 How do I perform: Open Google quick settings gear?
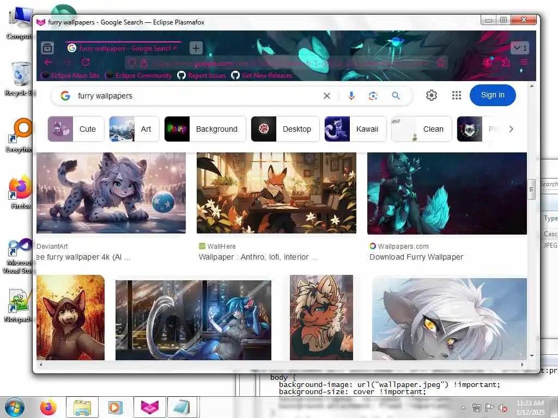pos(432,95)
